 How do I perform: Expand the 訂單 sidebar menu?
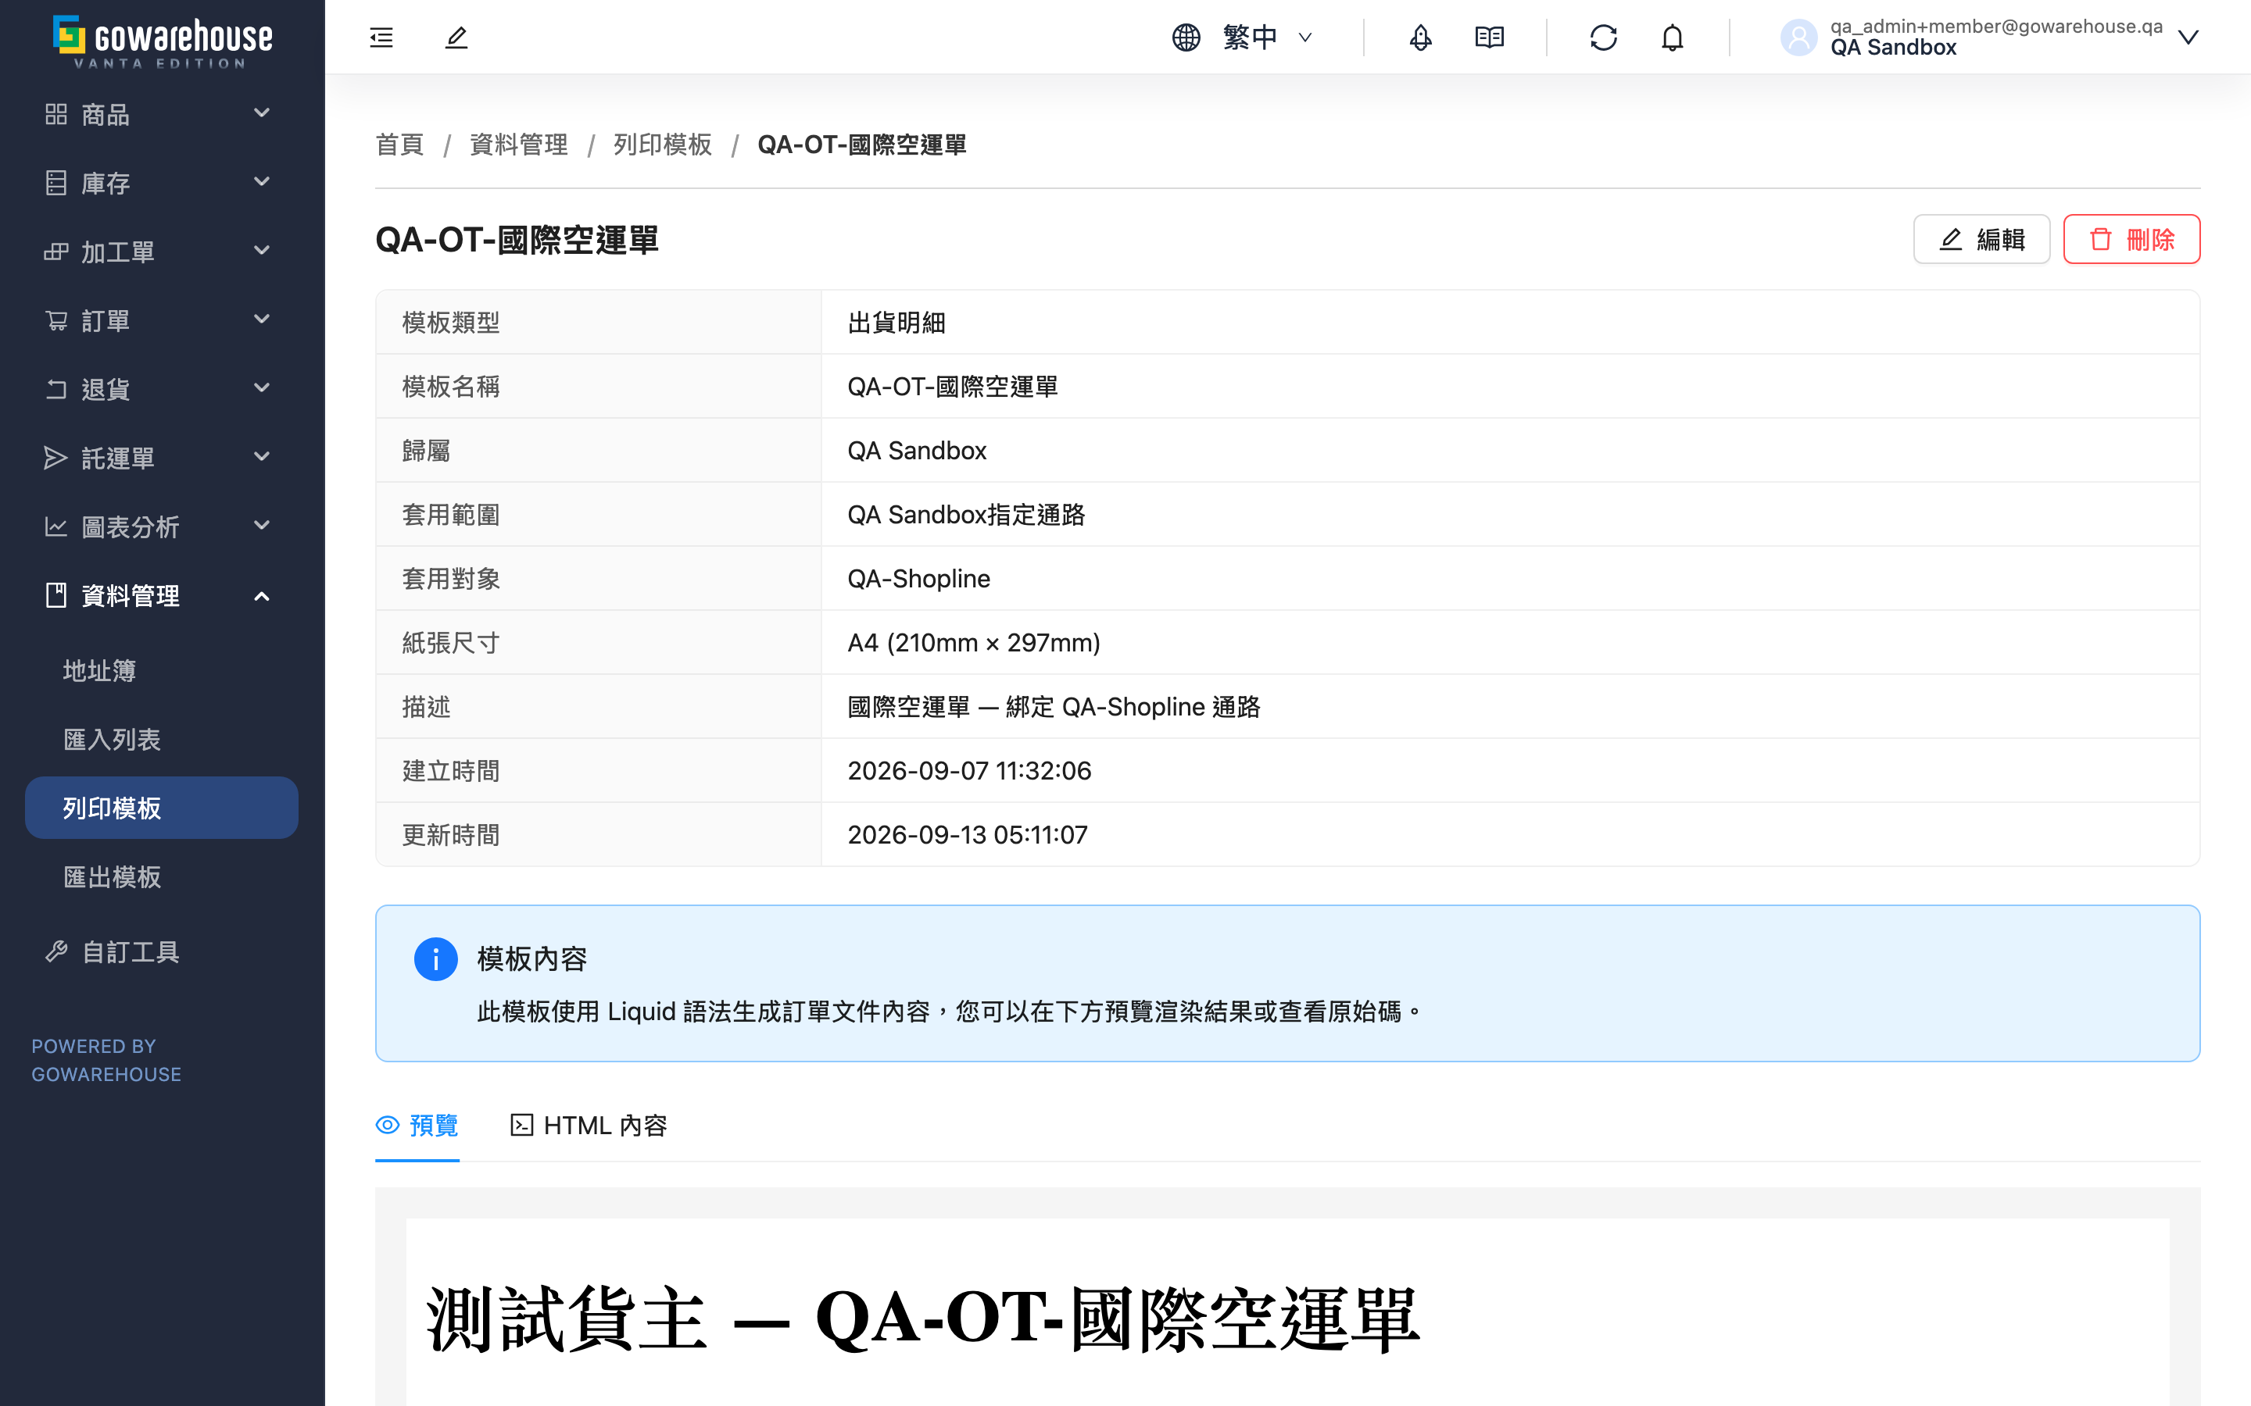click(x=162, y=321)
